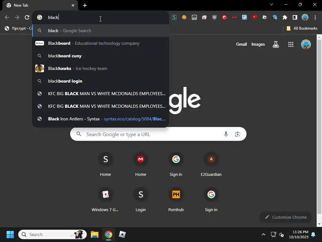322x242 pixels.
Task: Open Google account avatar on page
Action: [306, 44]
